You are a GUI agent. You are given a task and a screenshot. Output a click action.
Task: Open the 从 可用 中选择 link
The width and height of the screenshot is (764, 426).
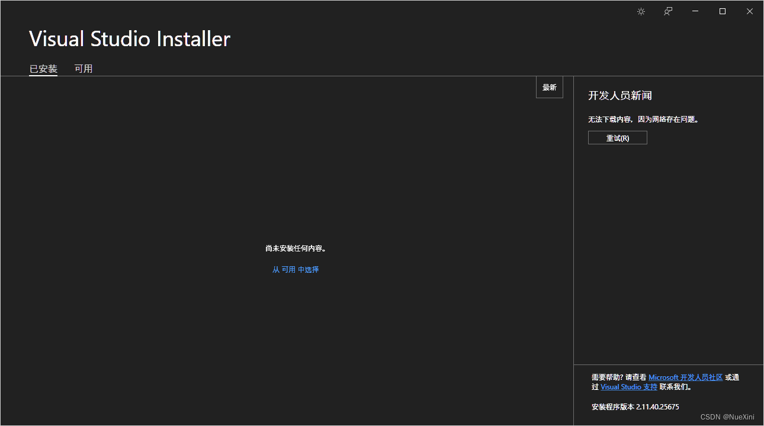[296, 269]
